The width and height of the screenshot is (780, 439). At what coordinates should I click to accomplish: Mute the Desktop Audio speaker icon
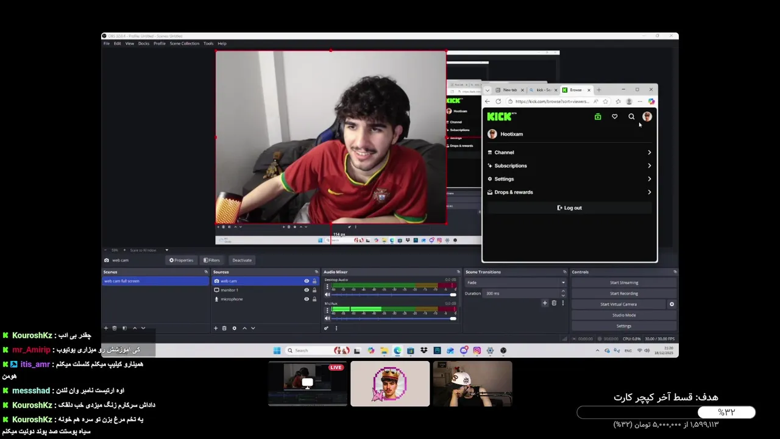coord(327,294)
